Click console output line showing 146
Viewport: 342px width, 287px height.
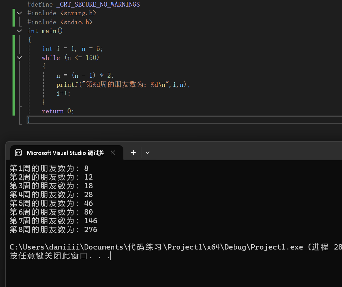point(54,221)
